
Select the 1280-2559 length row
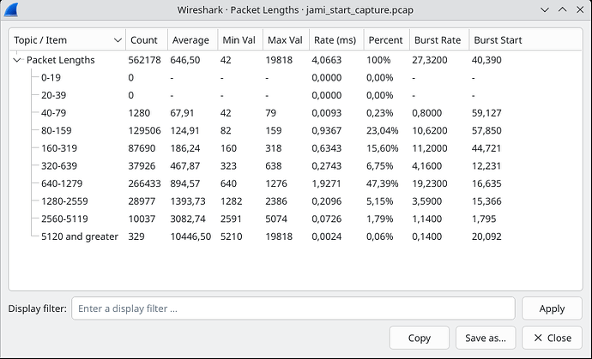click(x=295, y=201)
